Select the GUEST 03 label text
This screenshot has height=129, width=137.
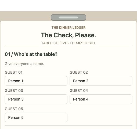14,91
